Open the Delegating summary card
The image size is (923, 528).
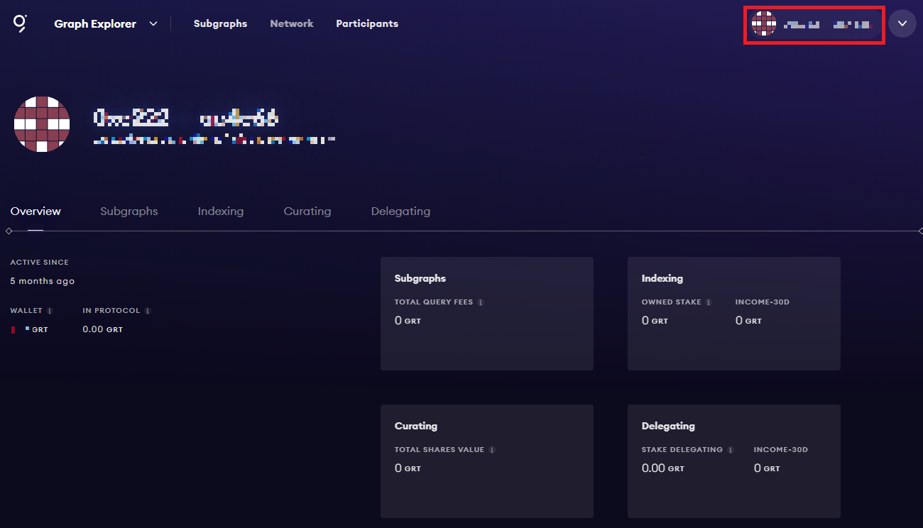pos(733,461)
